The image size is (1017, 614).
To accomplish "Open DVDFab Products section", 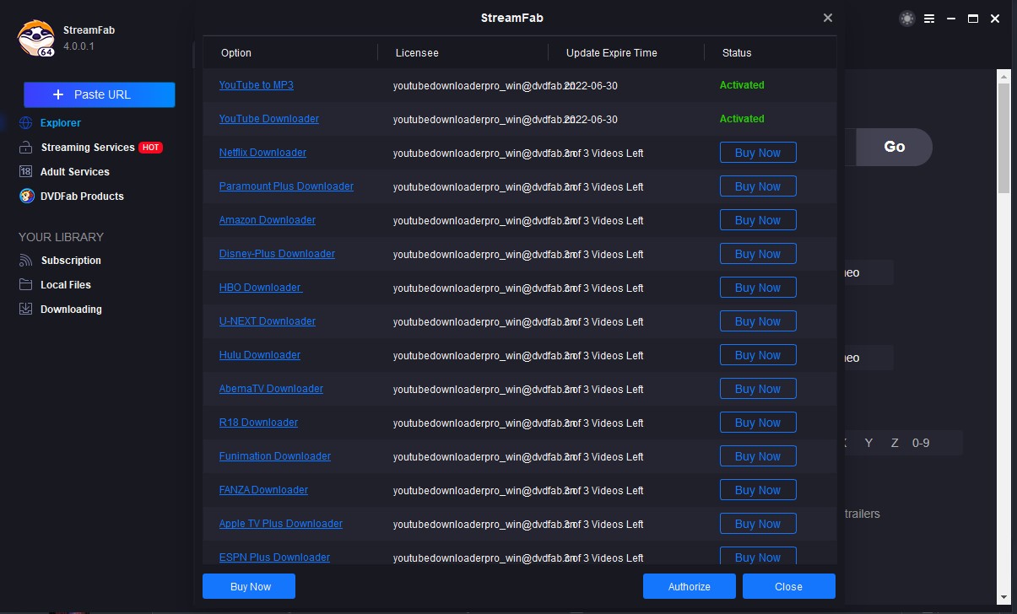I will pyautogui.click(x=82, y=197).
